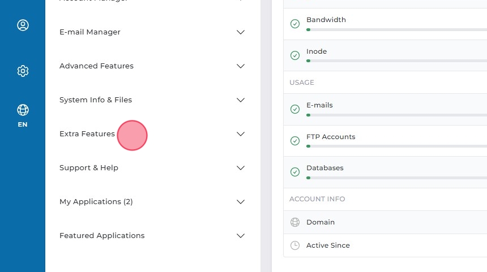Click the Databases green check icon
This screenshot has width=487, height=272.
295,172
